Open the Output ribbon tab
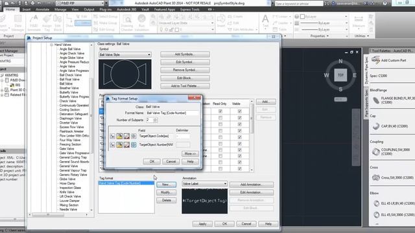This screenshot has height=233, width=415. pyautogui.click(x=89, y=9)
